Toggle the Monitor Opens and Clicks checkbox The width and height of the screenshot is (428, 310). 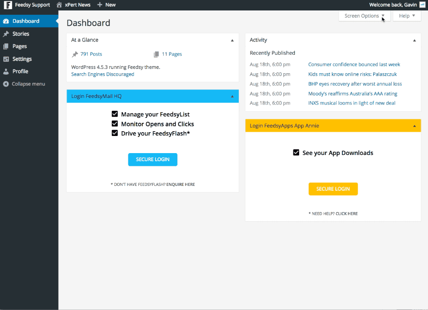pyautogui.click(x=115, y=124)
